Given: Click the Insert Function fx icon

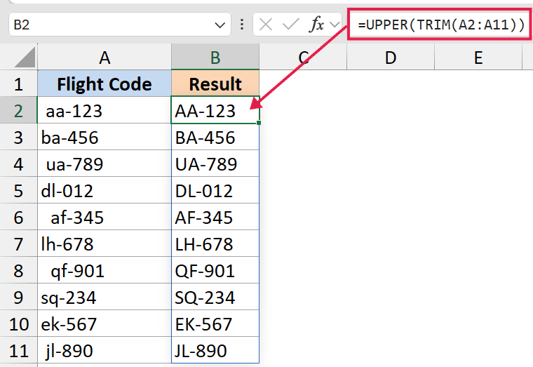Looking at the screenshot, I should (x=316, y=25).
